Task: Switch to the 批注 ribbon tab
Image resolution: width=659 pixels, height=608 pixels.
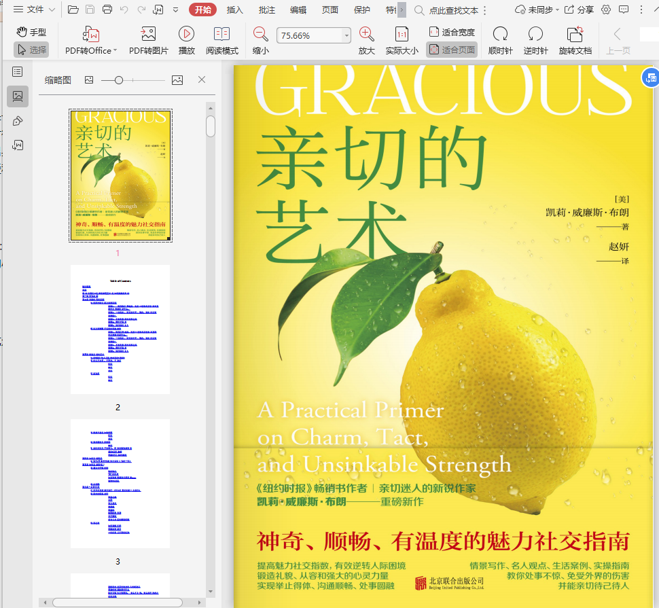Action: click(x=266, y=10)
